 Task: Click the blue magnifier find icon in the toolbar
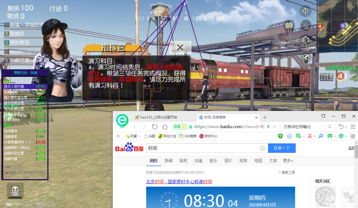point(321,136)
